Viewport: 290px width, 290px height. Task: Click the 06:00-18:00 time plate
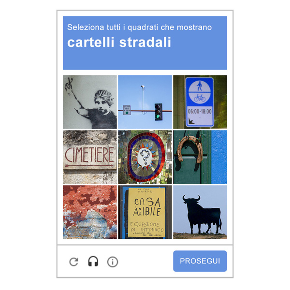[x=200, y=111]
